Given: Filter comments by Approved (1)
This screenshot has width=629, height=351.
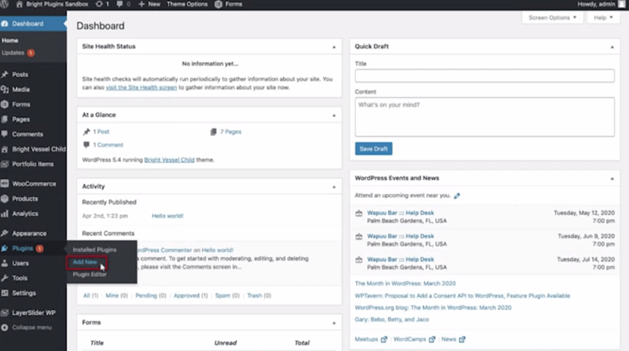Looking at the screenshot, I should [x=190, y=295].
